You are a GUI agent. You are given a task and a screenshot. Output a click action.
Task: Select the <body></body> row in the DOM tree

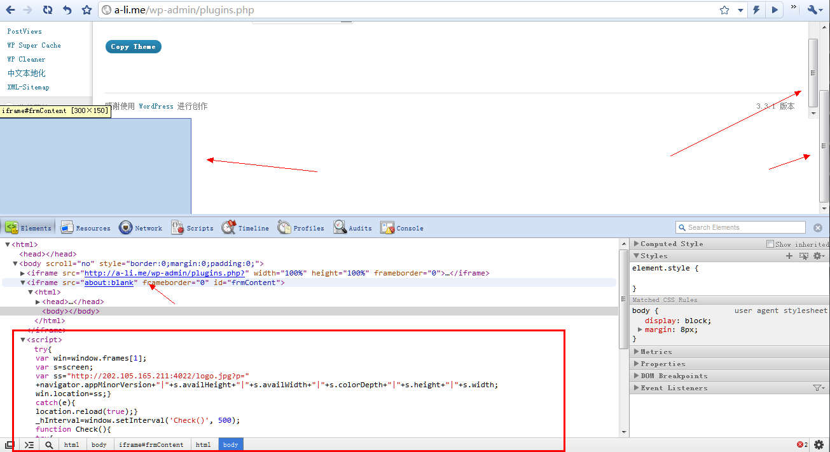pyautogui.click(x=71, y=311)
